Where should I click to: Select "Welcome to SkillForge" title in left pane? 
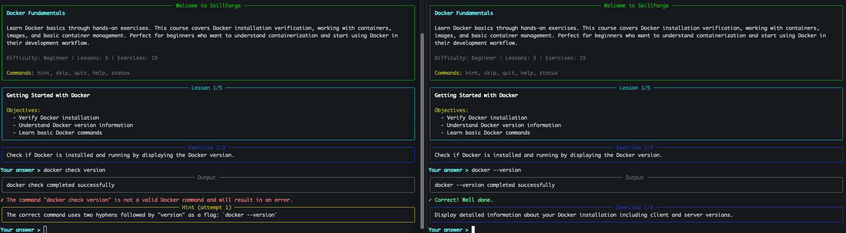(x=208, y=6)
